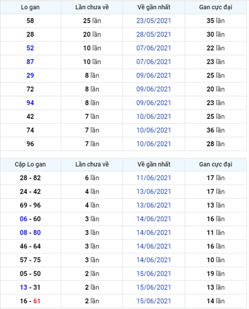The height and width of the screenshot is (309, 249).
Task: Select blue lo gan number 29
Action: (x=30, y=75)
